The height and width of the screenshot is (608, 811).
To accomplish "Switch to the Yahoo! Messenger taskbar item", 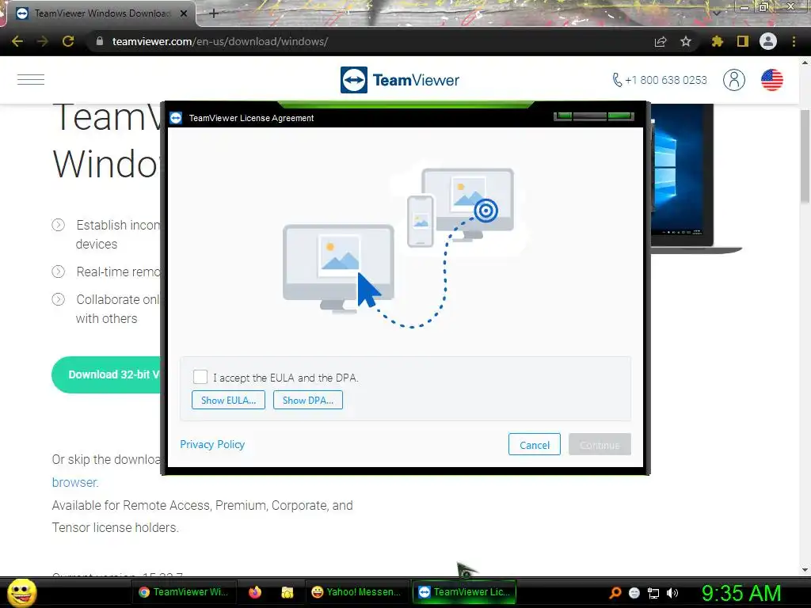I will point(356,592).
